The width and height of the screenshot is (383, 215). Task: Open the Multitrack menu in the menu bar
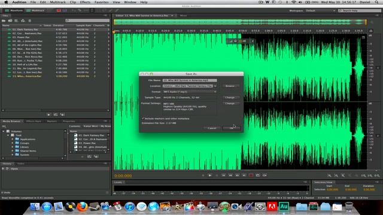coord(57,2)
